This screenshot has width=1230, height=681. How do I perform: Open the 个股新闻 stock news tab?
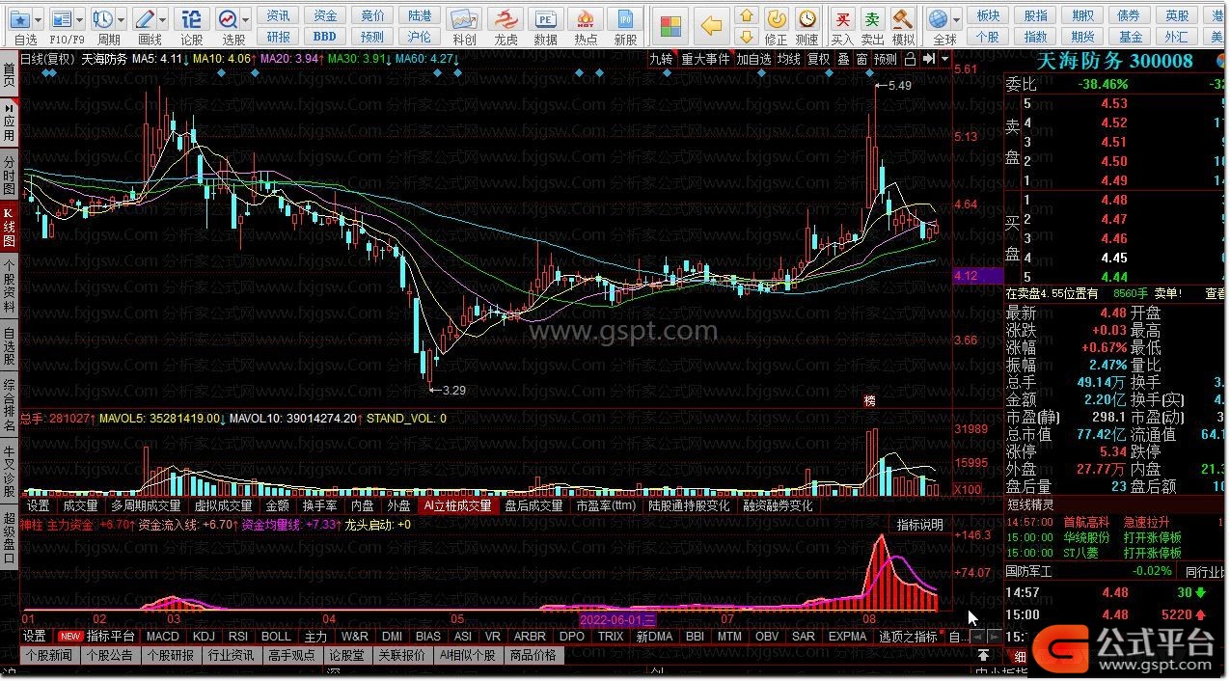[x=49, y=655]
